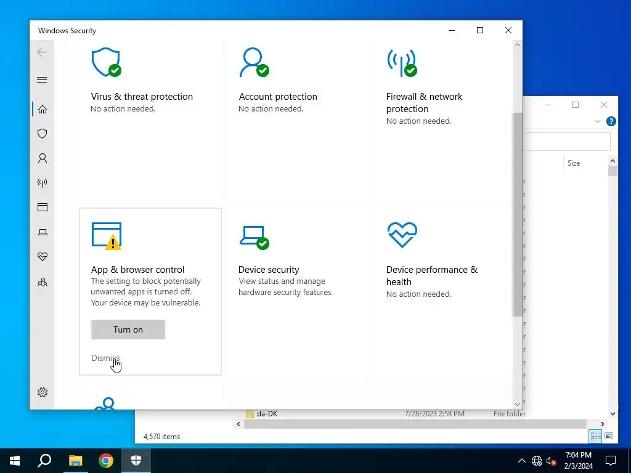Click the File Explorer vertical scroll down arrow
Viewport: 631px width, 473px height.
[613, 413]
